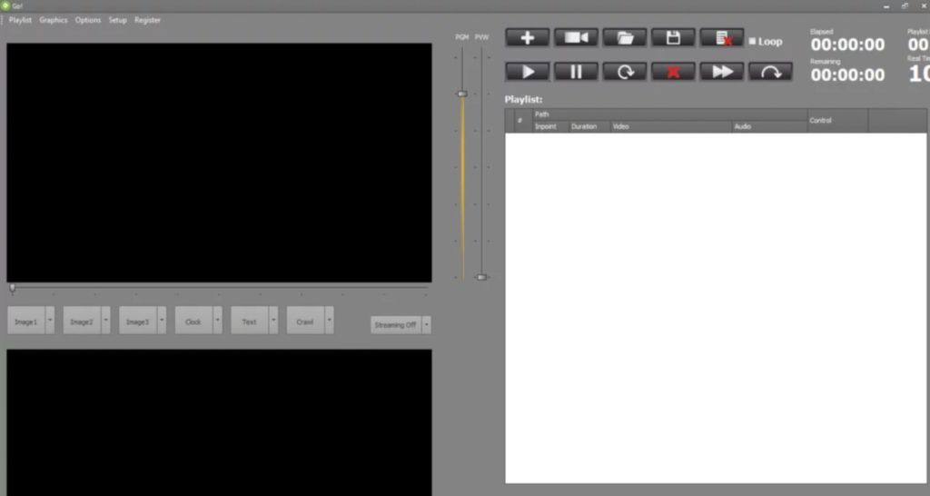The width and height of the screenshot is (930, 496).
Task: Open playlist with the folder icon
Action: coord(625,38)
